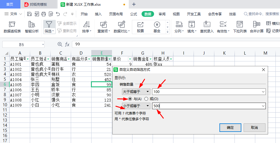Open the 开发工具 ribbon tab
The height and width of the screenshot is (143, 280).
point(194,14)
